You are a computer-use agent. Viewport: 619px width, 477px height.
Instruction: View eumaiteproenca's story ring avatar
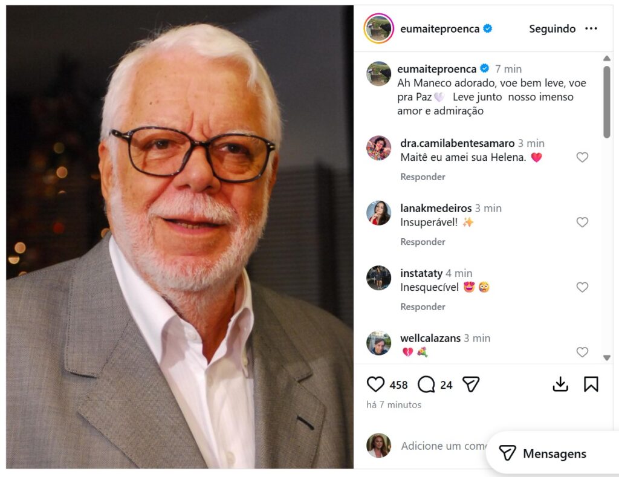click(x=379, y=28)
